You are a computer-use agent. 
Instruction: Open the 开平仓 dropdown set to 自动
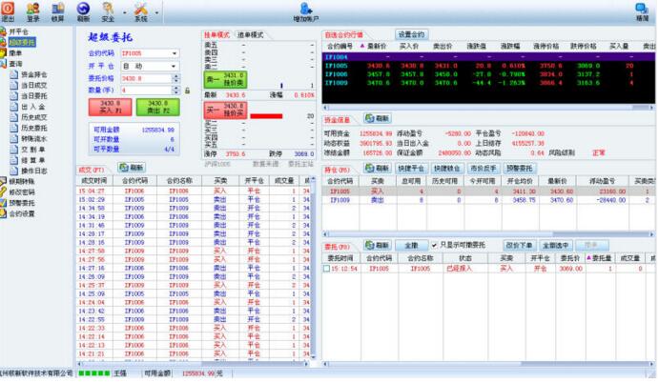(175, 66)
